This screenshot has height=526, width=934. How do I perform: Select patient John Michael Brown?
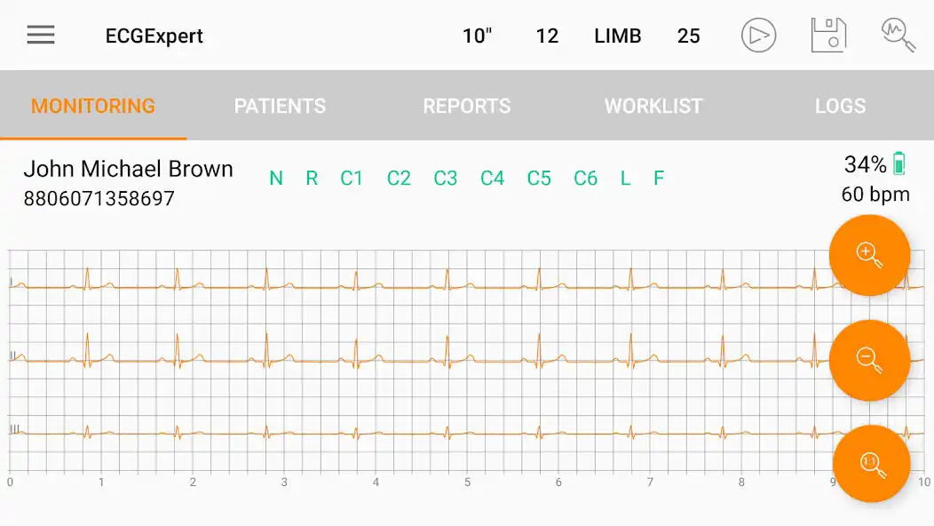(130, 168)
